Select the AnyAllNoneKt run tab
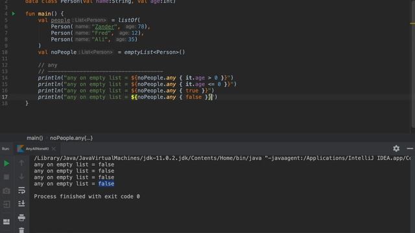Image resolution: width=415 pixels, height=233 pixels. click(x=37, y=149)
